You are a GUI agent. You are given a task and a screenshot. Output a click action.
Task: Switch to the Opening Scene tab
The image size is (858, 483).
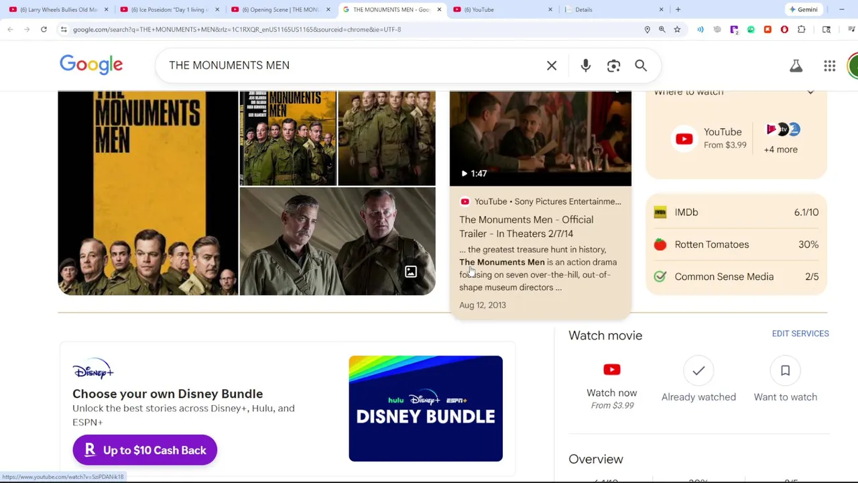[281, 9]
